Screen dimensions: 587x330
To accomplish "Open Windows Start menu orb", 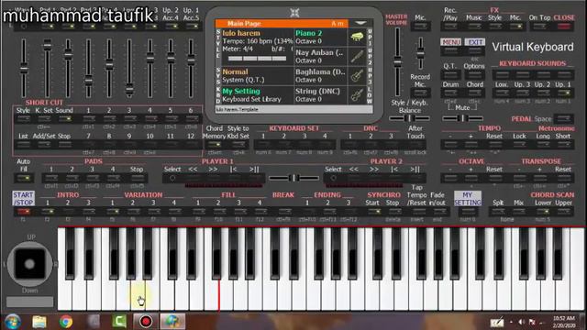I will 12,322.
